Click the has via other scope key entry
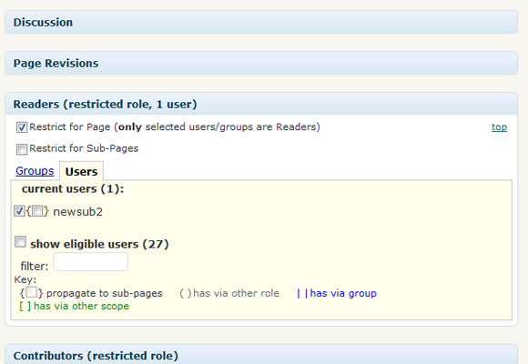 pos(74,306)
